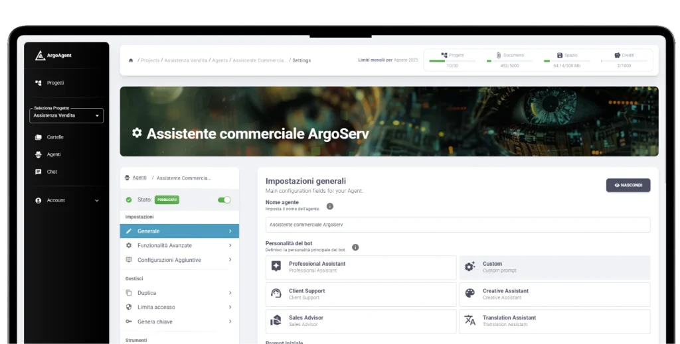
Task: Open the home icon in breadcrumb
Action: pyautogui.click(x=131, y=60)
